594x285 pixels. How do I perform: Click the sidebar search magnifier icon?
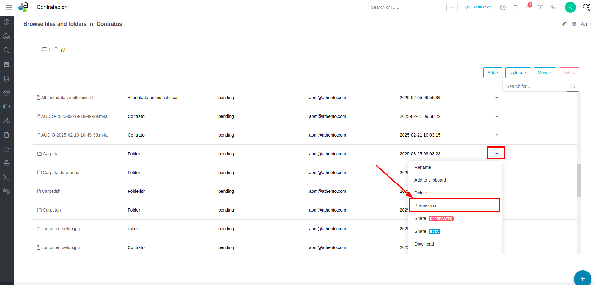pos(7,50)
